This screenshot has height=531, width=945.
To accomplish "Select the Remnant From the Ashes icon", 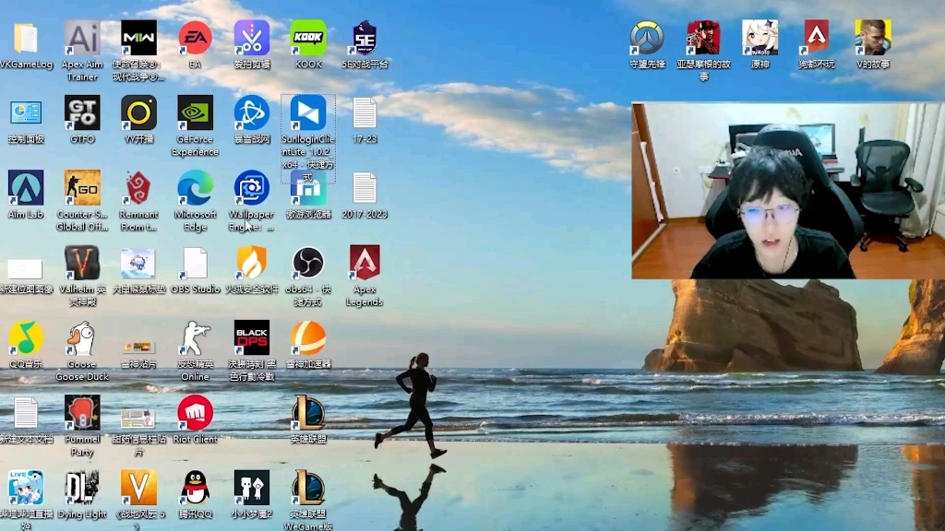I will pos(138,188).
